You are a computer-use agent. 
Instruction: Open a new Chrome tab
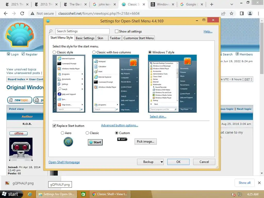(212, 4)
